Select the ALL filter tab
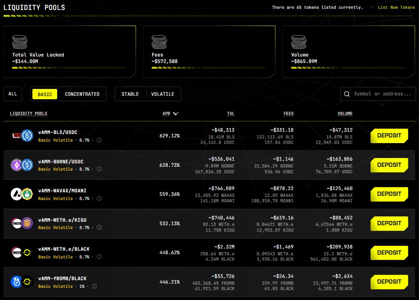 tap(13, 94)
